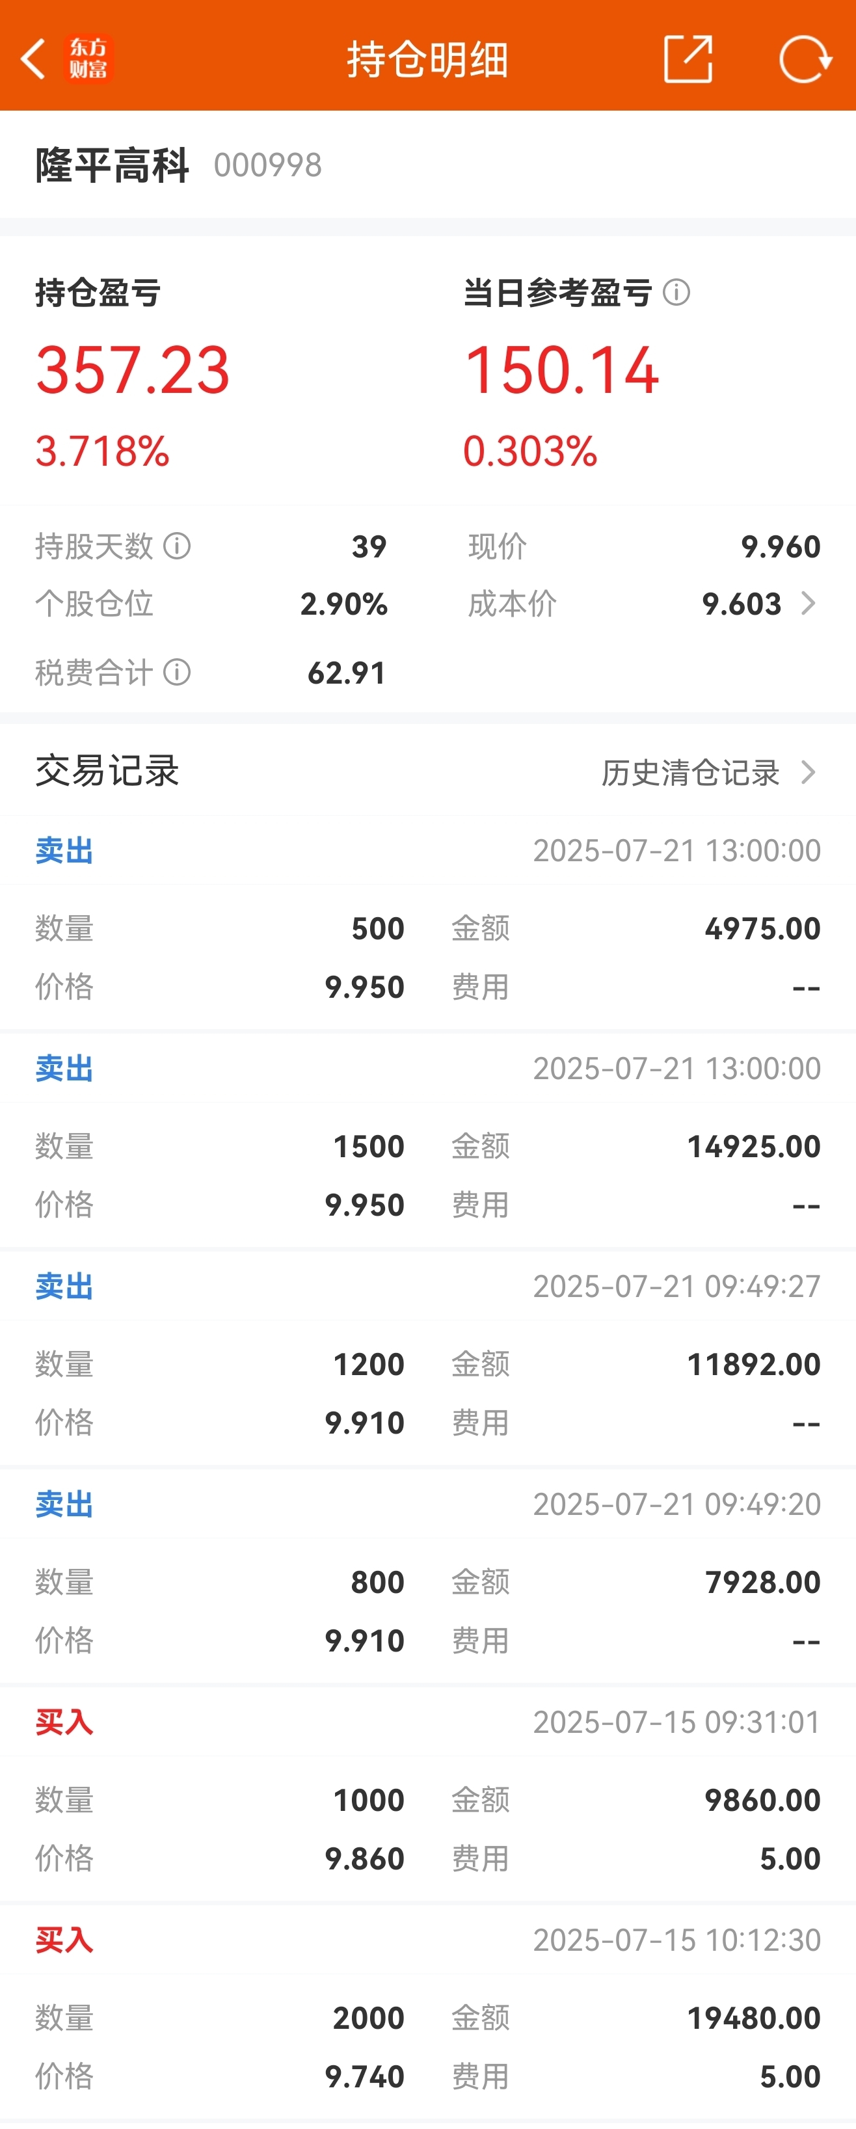Tap info icon next to 当日参考盈亏
The image size is (856, 2129).
click(x=676, y=292)
